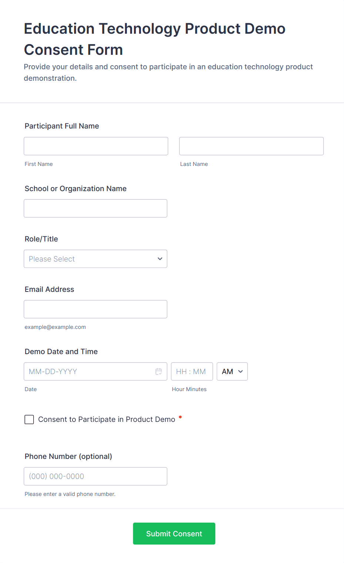This screenshot has width=344, height=563.
Task: Open the calendar picker icon in date field
Action: click(159, 372)
